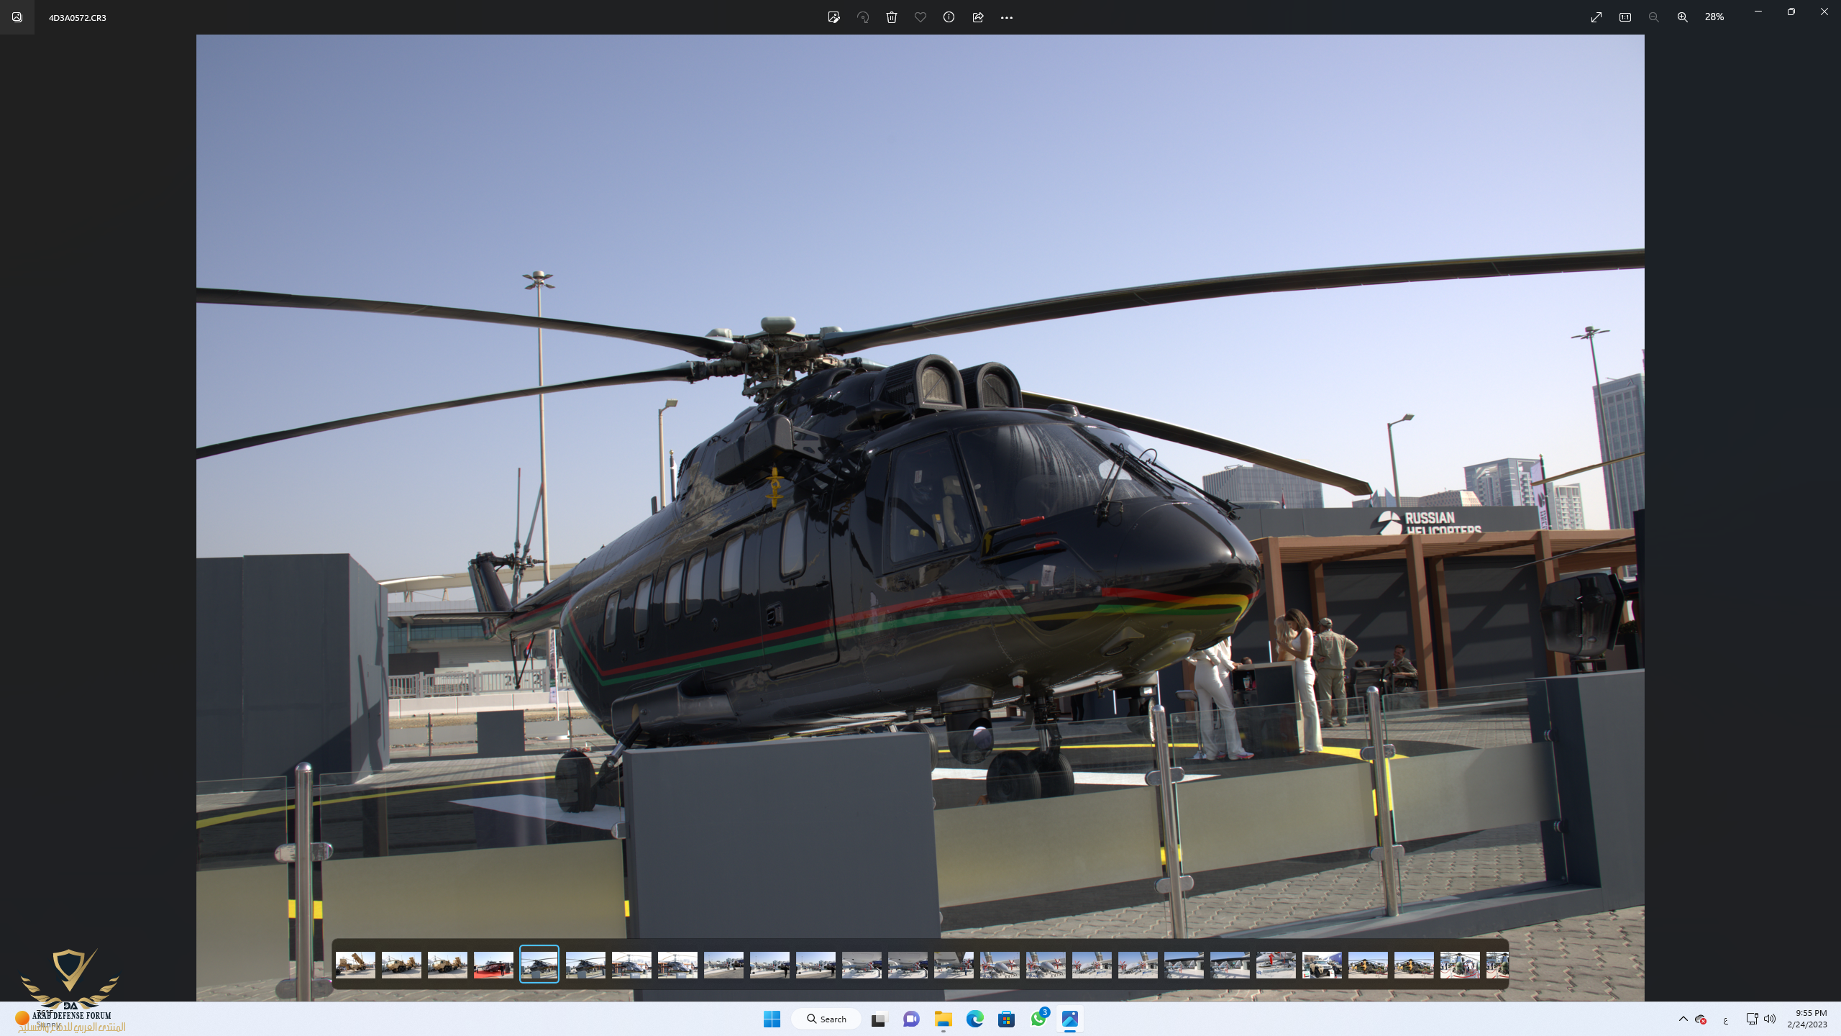
Task: Expand the hidden tray icons chevron
Action: pos(1683,1019)
